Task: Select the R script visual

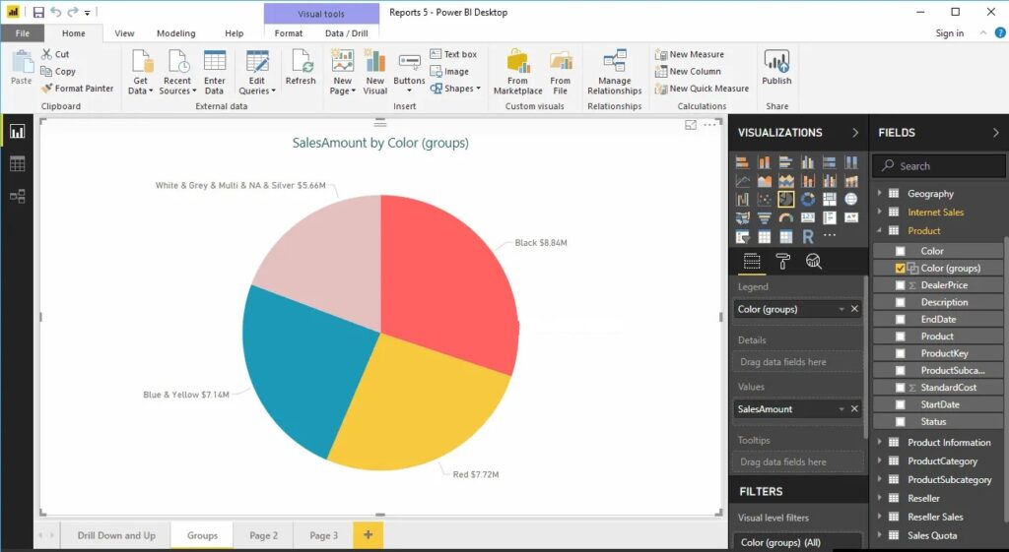Action: 808,236
